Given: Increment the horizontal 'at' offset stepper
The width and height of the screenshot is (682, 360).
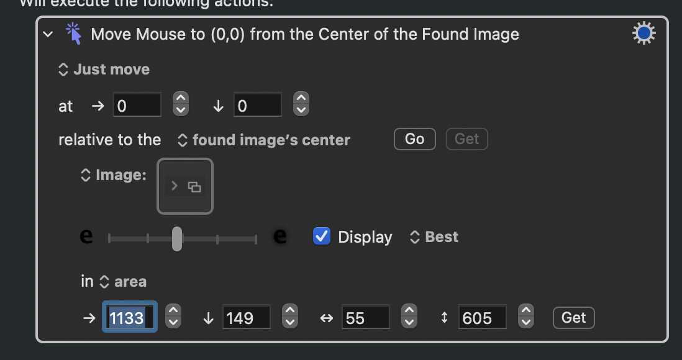Looking at the screenshot, I should point(181,98).
